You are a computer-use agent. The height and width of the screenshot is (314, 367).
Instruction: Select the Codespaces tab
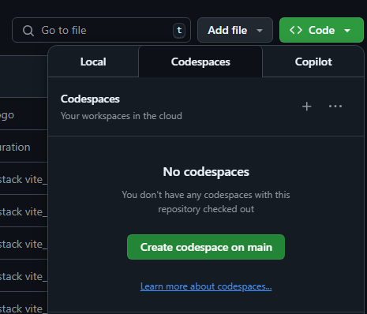click(x=200, y=62)
